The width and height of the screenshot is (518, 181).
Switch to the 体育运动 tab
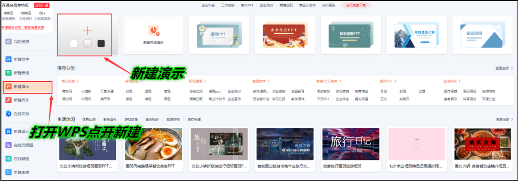click(89, 119)
